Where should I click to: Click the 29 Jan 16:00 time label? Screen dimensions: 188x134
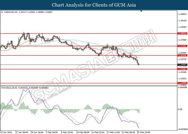[x=37, y=132]
